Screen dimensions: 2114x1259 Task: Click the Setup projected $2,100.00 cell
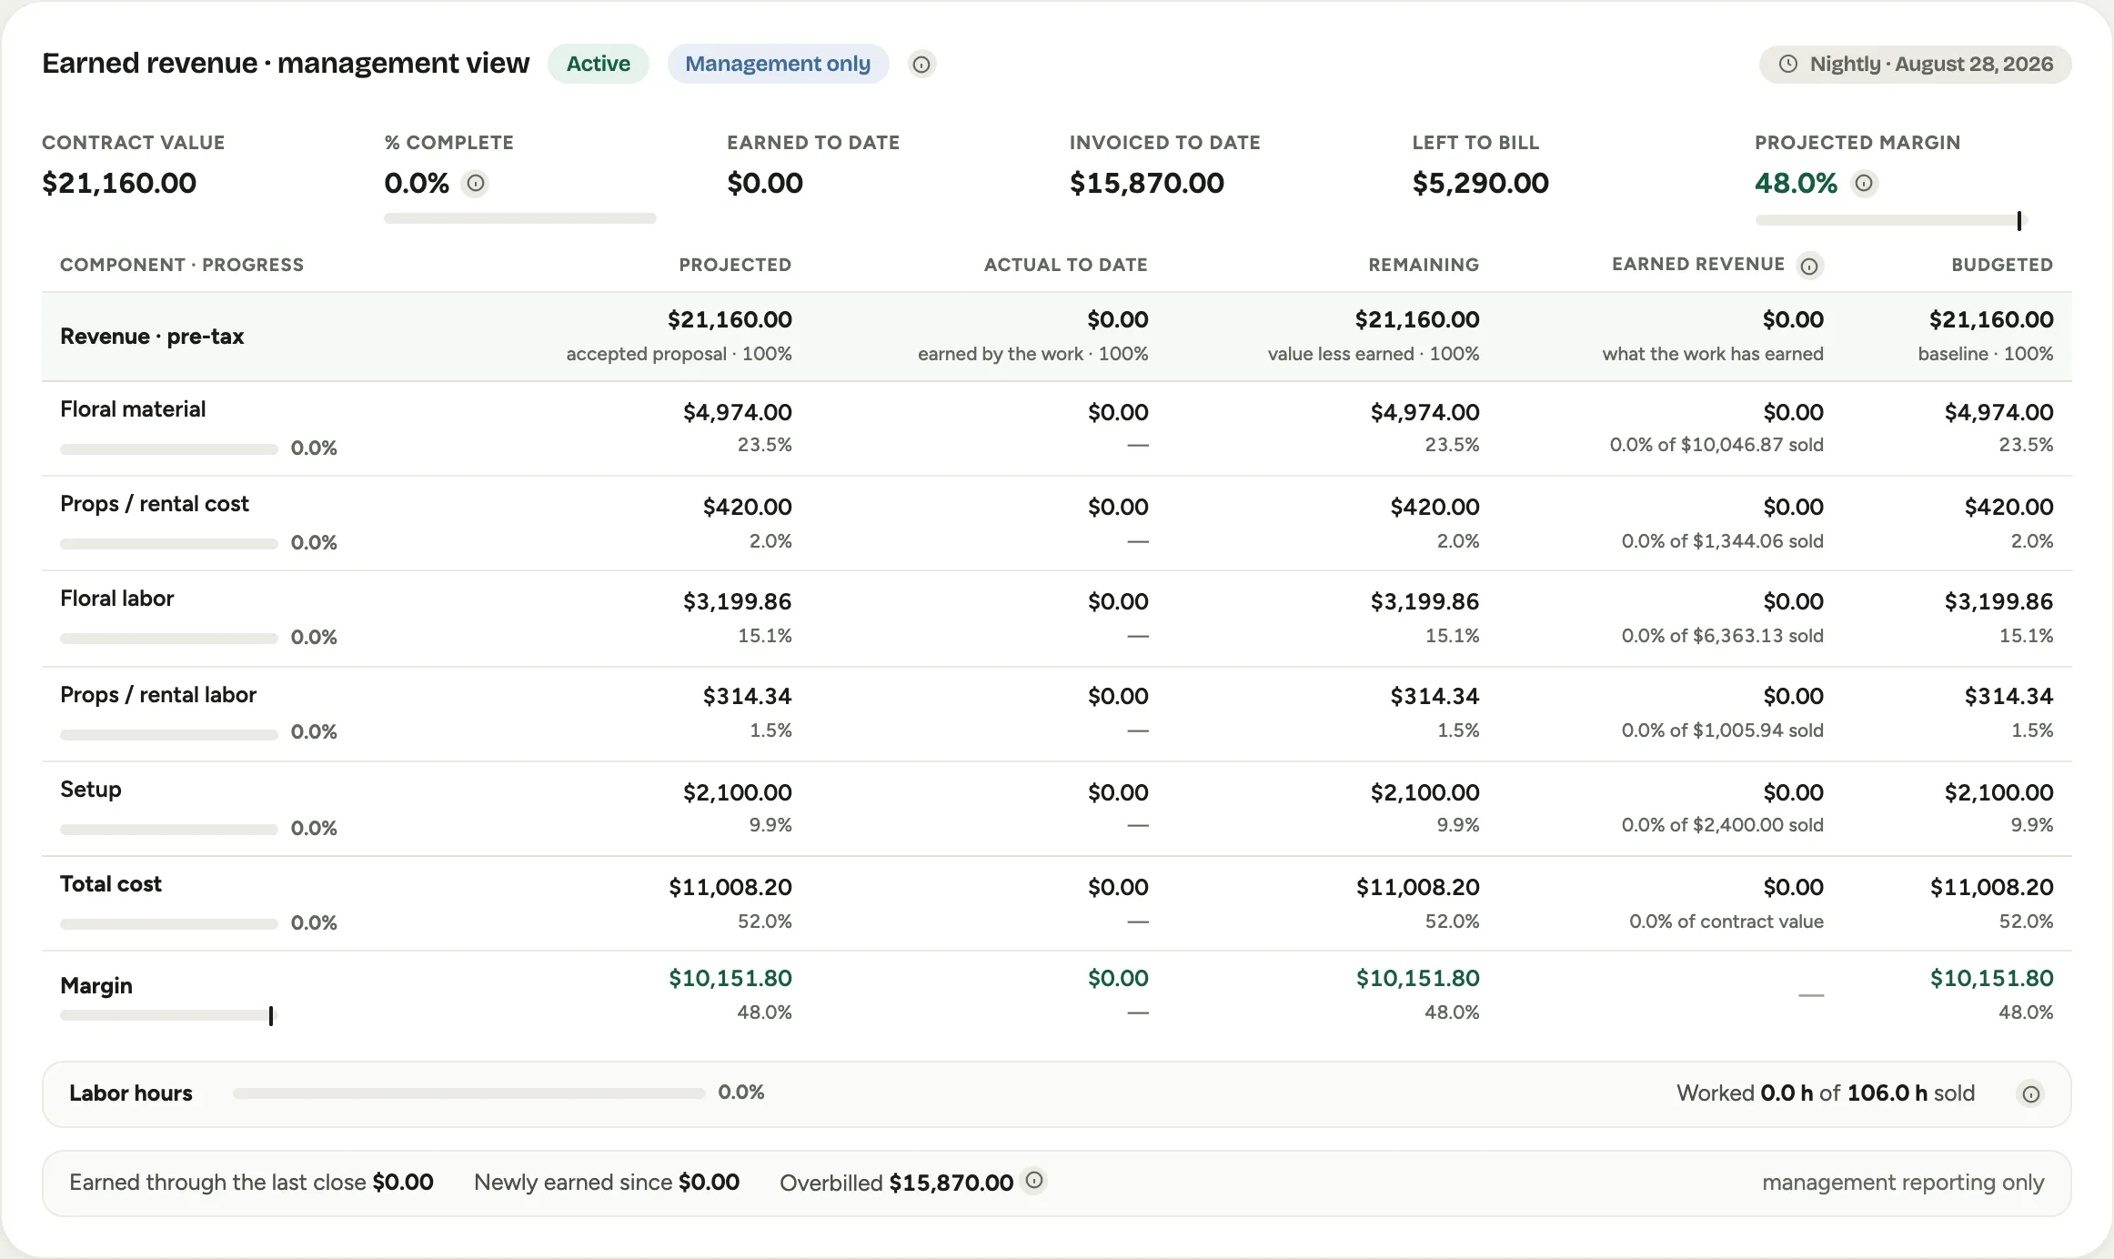[x=738, y=792]
